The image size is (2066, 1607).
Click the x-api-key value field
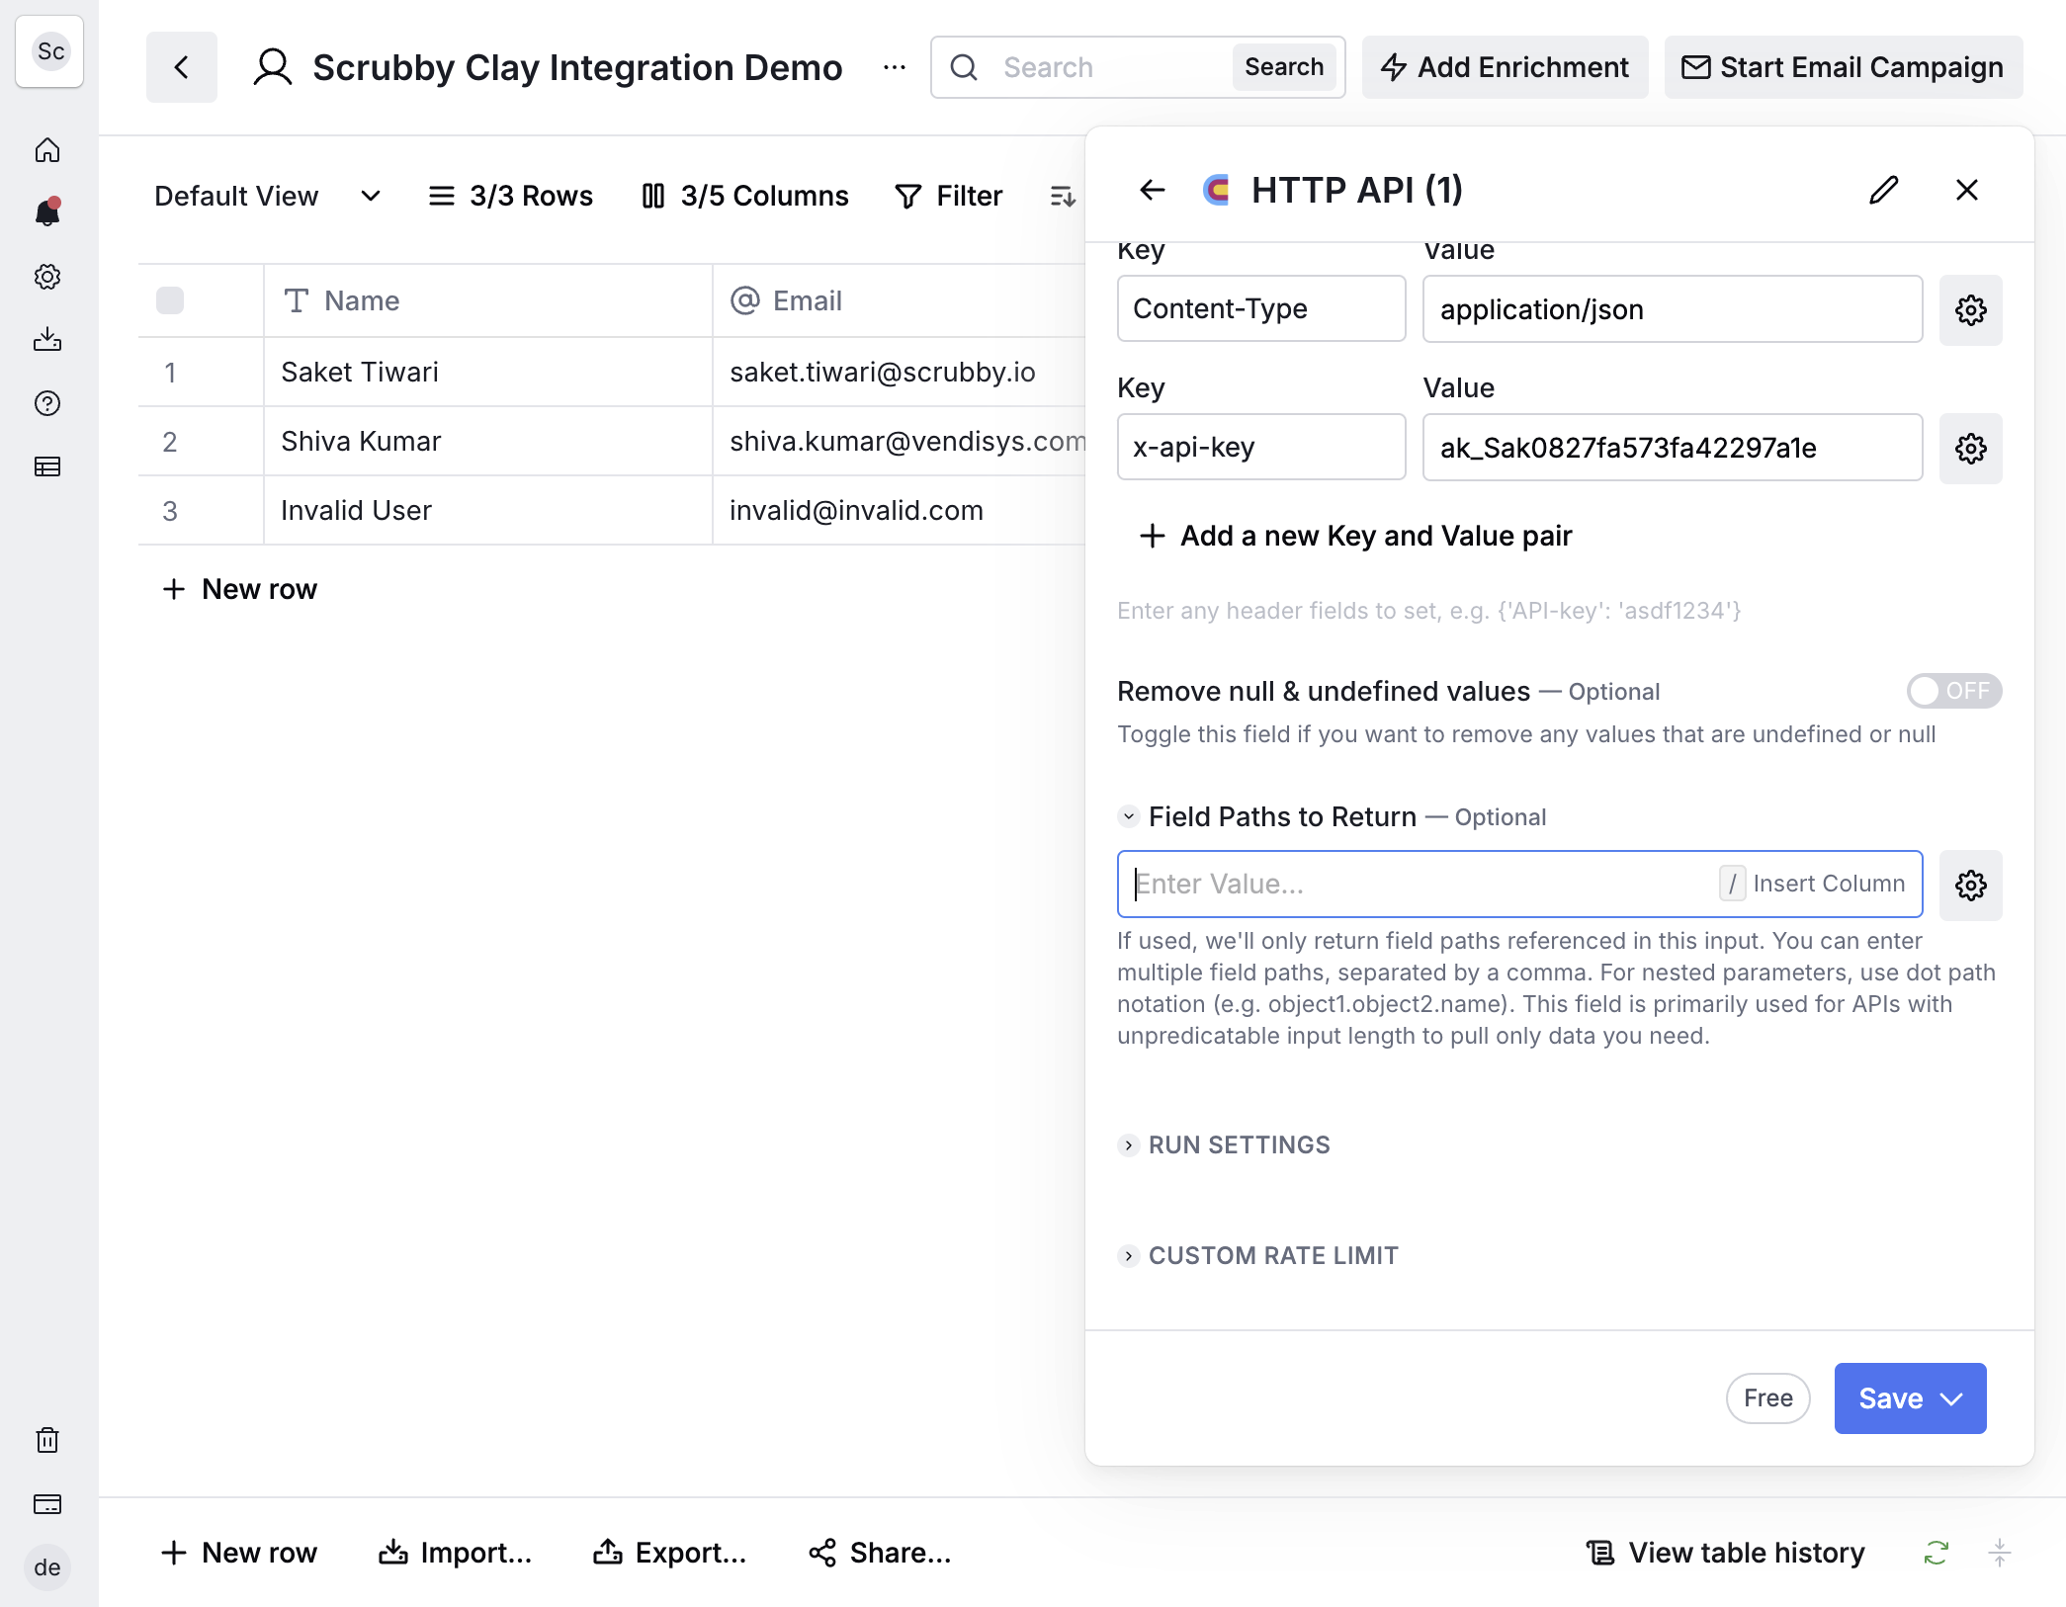click(x=1673, y=448)
